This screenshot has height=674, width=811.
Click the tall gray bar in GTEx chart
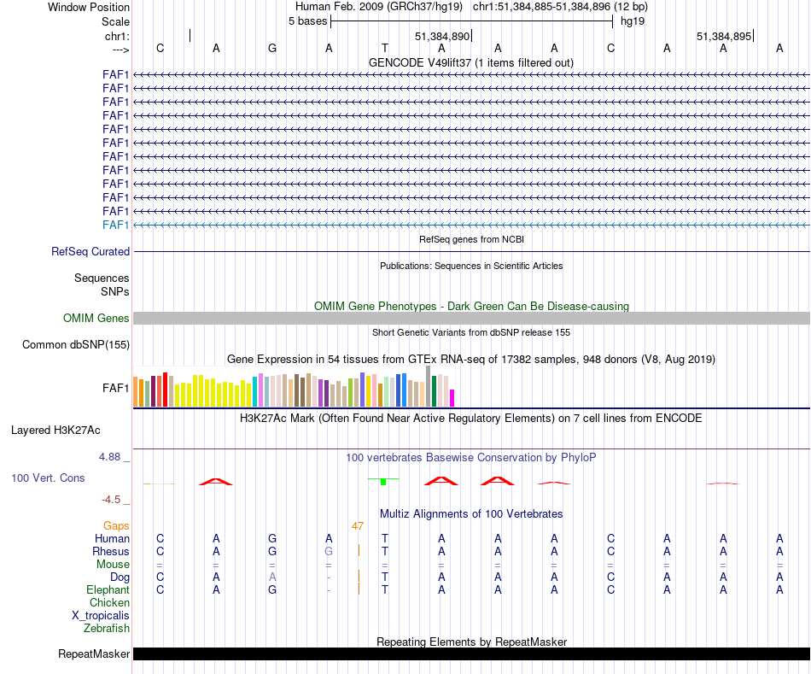coord(429,386)
